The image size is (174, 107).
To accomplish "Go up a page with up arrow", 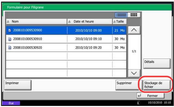I will (x=134, y=30).
